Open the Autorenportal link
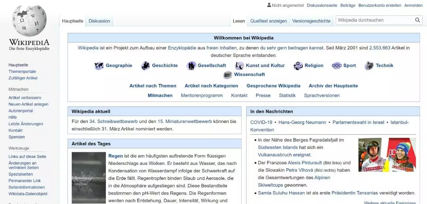The width and height of the screenshot is (427, 204). point(21,111)
